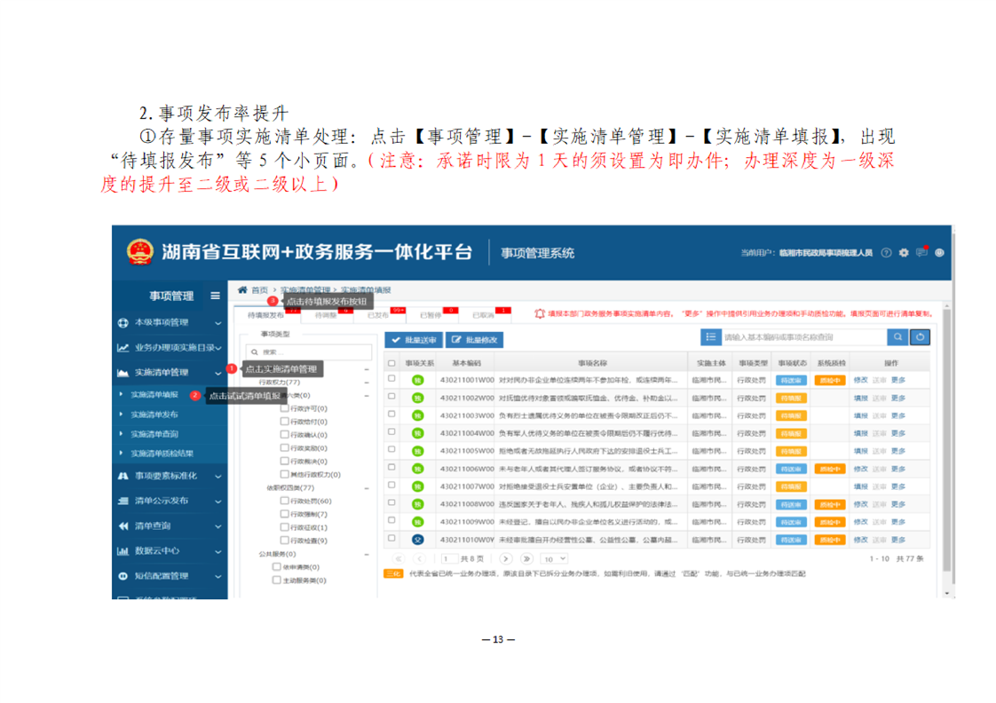Image resolution: width=996 pixels, height=703 pixels.
Task: Click the list filter icon before search box
Action: 710,337
